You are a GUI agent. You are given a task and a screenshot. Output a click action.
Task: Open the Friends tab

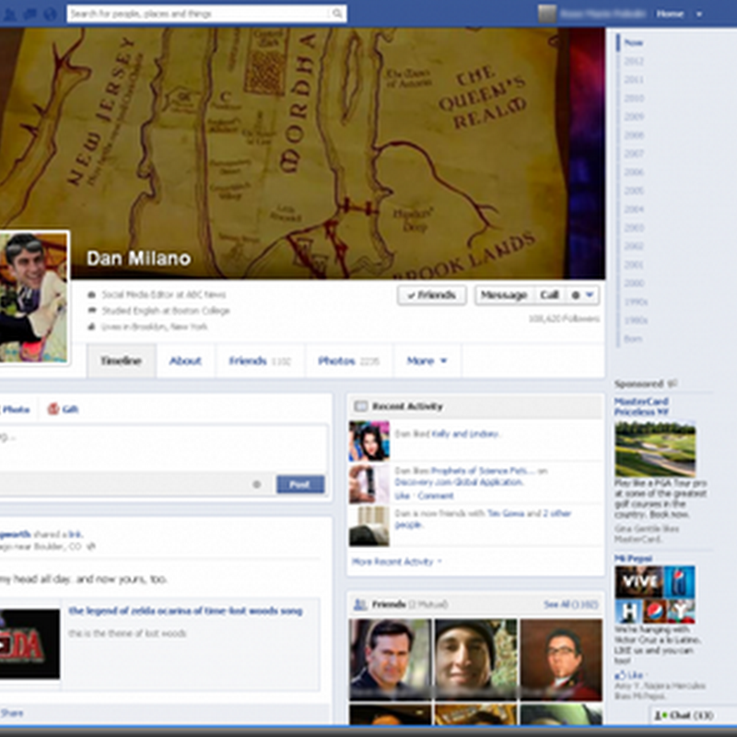click(260, 361)
